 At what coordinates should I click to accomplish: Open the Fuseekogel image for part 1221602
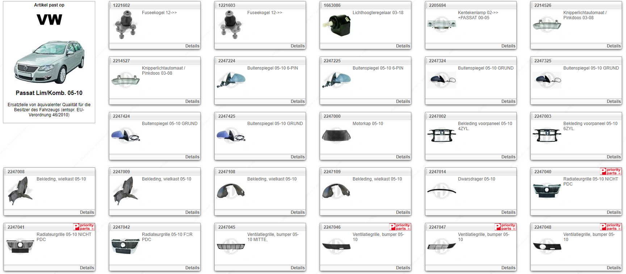click(125, 25)
